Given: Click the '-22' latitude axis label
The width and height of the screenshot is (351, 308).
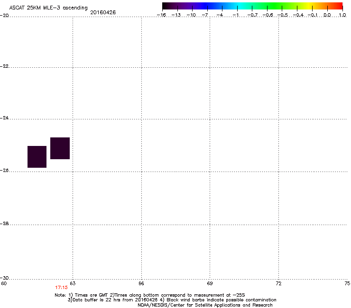Looking at the screenshot, I should 4,66.
